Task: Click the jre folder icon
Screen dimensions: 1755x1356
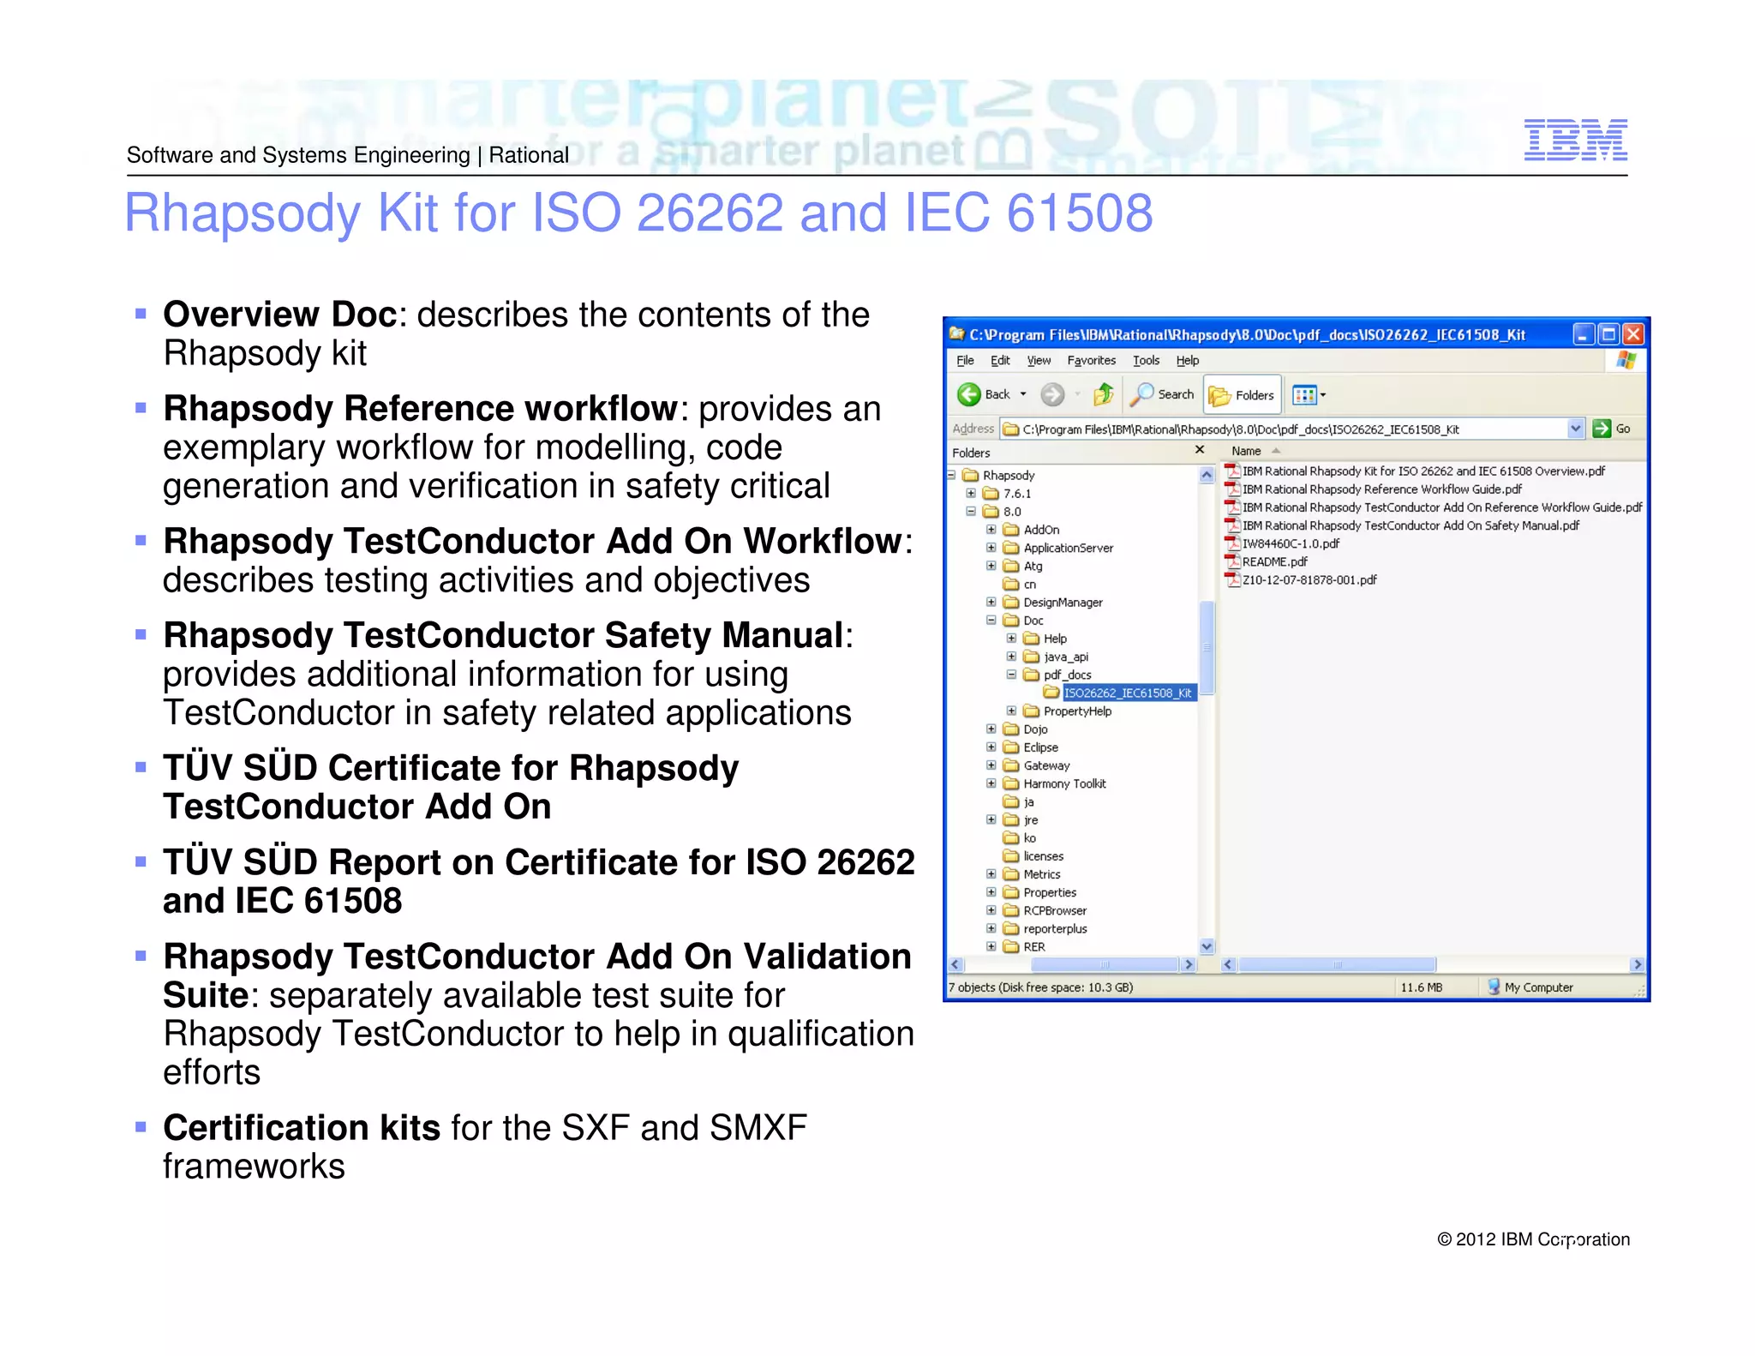Action: pos(1011,819)
